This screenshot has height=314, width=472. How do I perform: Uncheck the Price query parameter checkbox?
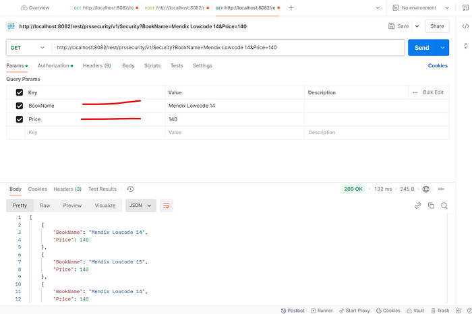20,119
